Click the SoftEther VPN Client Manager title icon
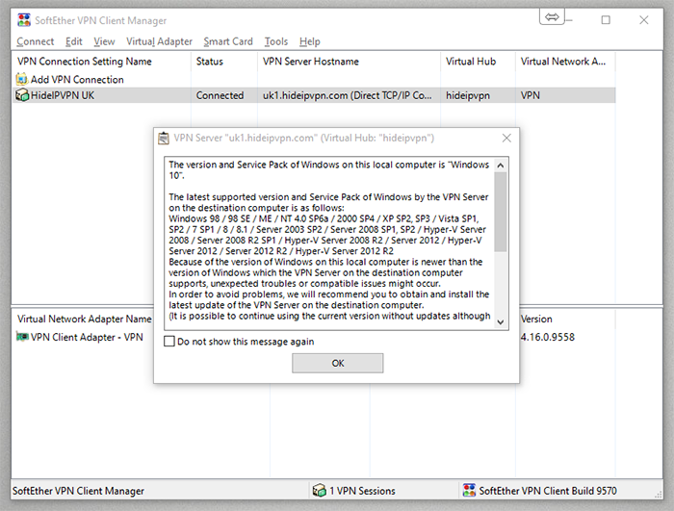The width and height of the screenshot is (674, 511). 24,20
